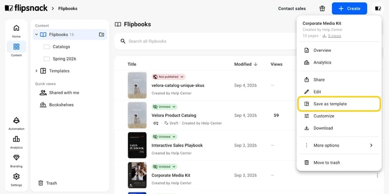Open Automation from sidebar

[x=16, y=124]
